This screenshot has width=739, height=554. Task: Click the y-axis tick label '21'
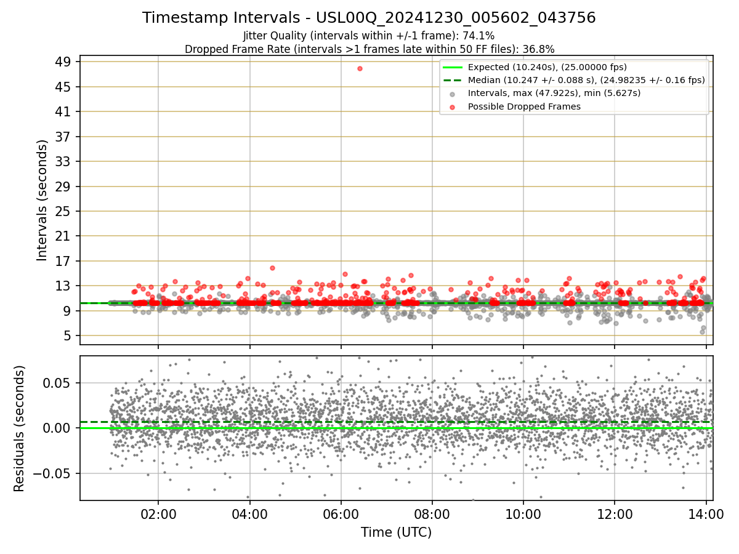64,236
